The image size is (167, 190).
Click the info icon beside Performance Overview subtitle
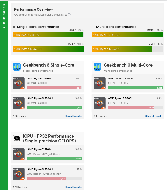(x=69, y=15)
